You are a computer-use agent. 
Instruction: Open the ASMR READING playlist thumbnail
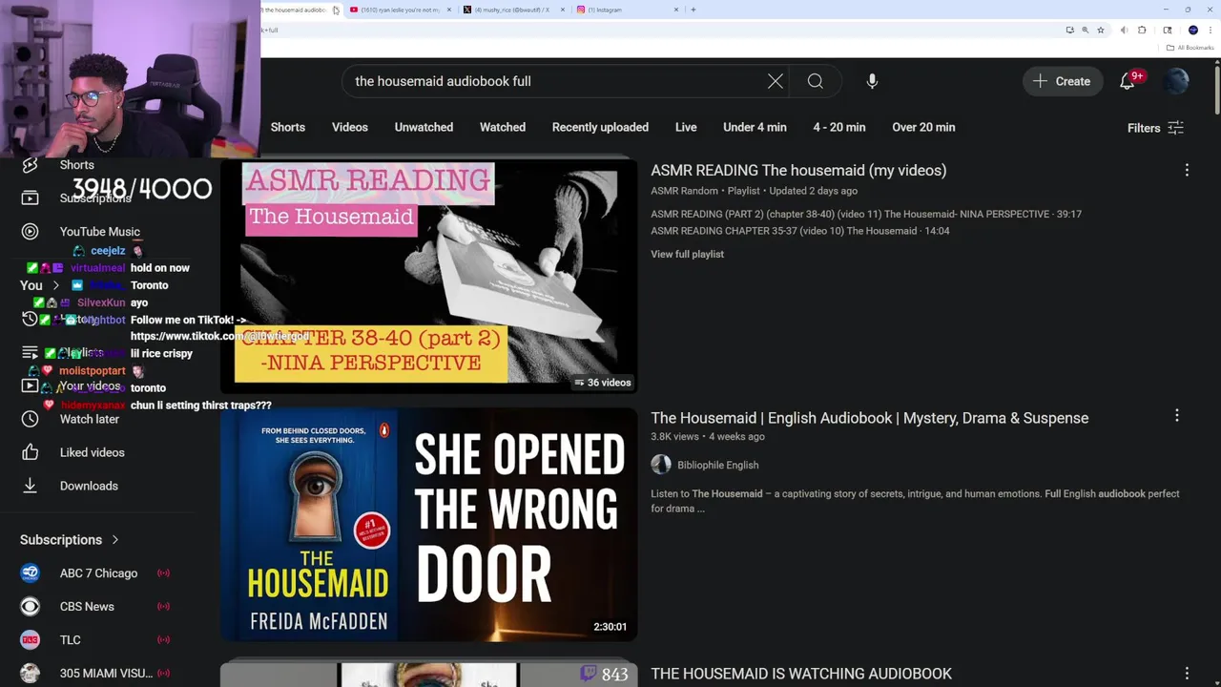point(428,277)
